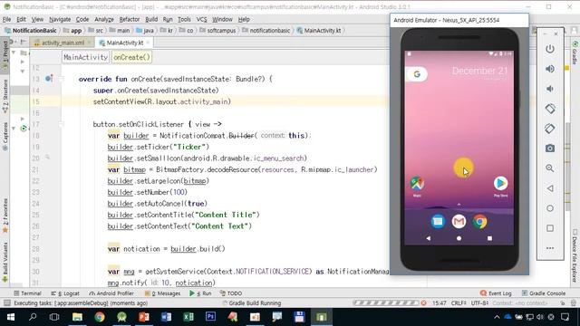Click the override gutter icon on line 13
Viewport: 580px width, 326px height.
click(x=49, y=79)
